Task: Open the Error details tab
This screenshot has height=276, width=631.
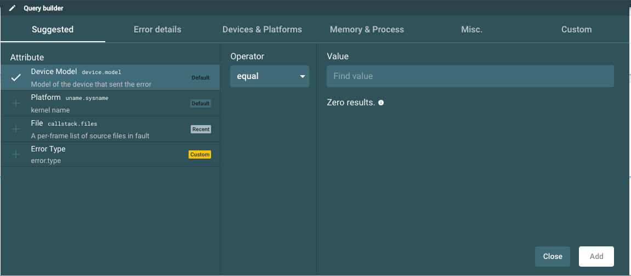Action: pyautogui.click(x=157, y=30)
